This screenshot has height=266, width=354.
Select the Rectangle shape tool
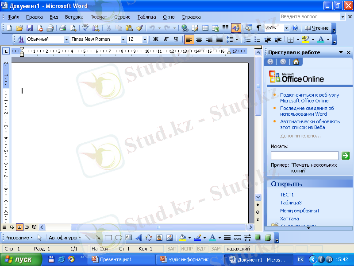pyautogui.click(x=108, y=238)
